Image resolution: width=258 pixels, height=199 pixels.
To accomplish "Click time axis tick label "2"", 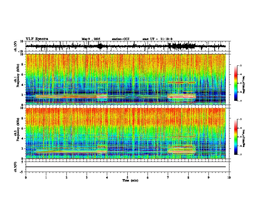I will 66,178.
